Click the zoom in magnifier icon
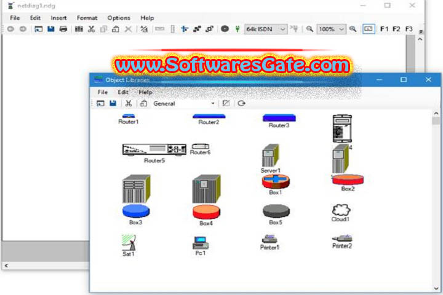This screenshot has height=295, width=443. coord(353,29)
